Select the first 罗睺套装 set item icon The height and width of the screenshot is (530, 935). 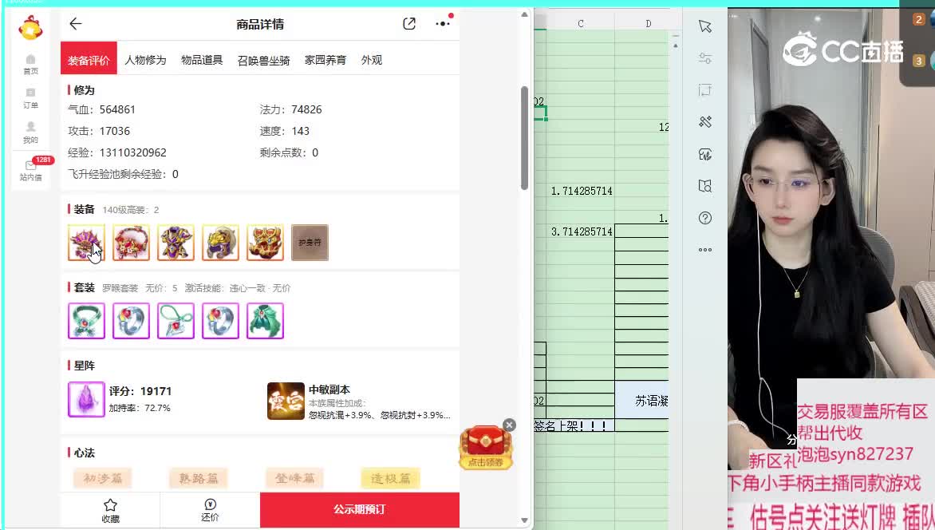(86, 321)
